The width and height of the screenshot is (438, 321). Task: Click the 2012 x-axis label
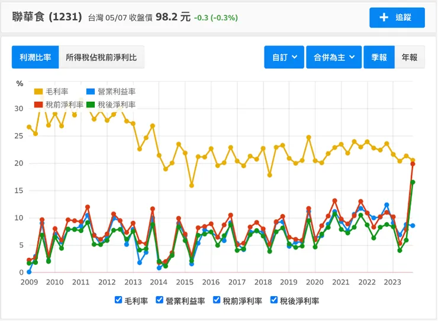(x=107, y=282)
